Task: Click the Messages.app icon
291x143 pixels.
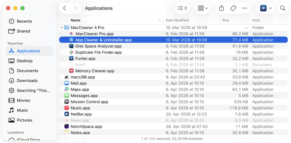Action: pos(67,96)
